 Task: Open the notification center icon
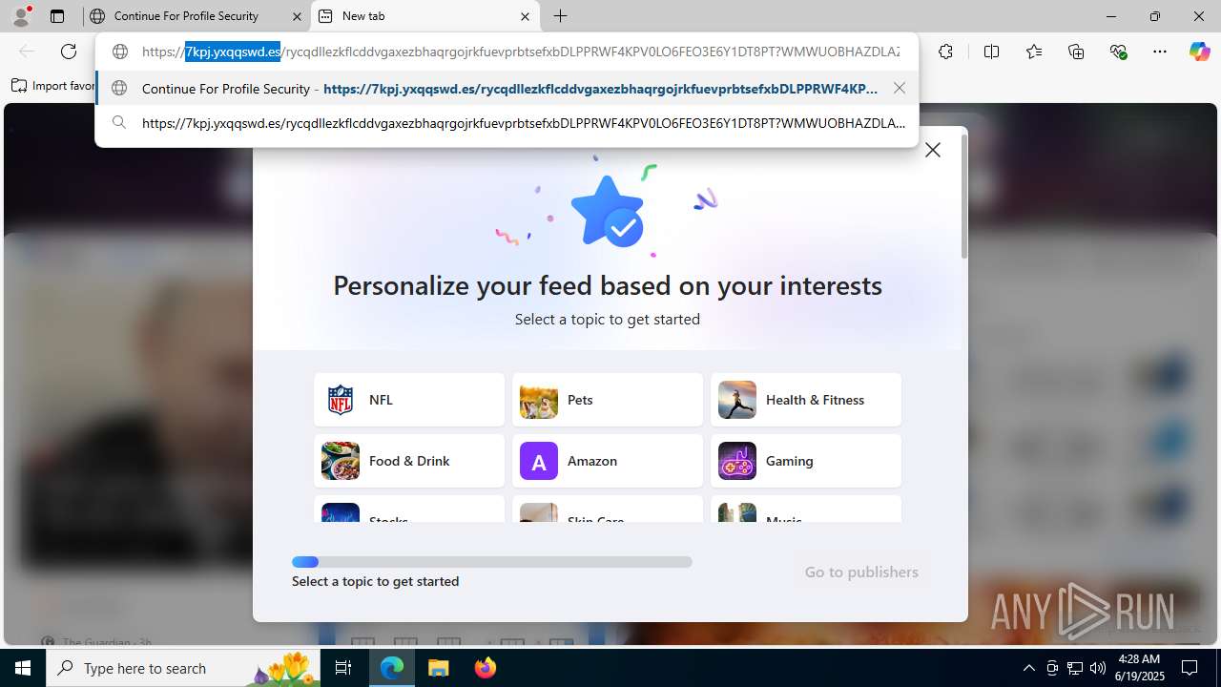pyautogui.click(x=1190, y=668)
